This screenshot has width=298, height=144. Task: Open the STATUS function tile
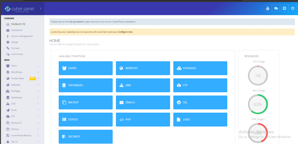(86, 120)
